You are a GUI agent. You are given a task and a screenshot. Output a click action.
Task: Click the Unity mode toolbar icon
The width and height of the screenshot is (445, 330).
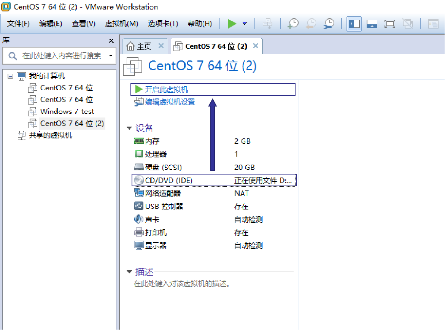tap(408, 24)
